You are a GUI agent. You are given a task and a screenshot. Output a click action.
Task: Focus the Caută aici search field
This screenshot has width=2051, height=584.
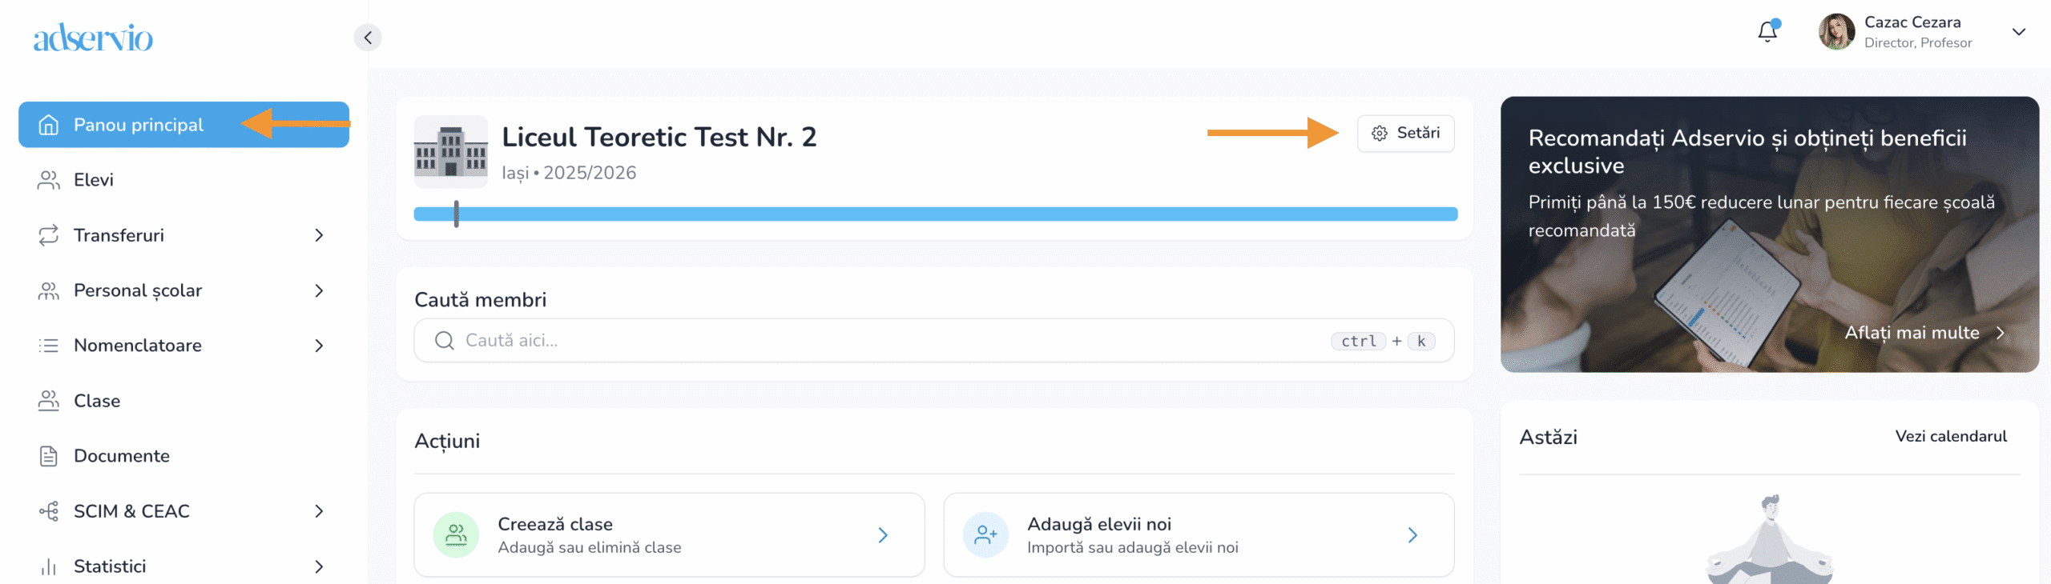881,341
